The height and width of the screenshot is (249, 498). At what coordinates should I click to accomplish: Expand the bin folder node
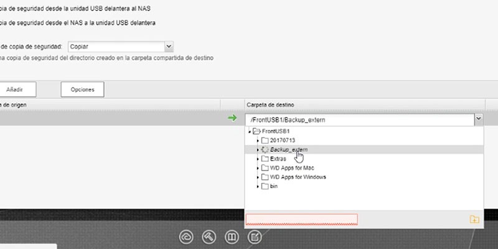[x=258, y=186]
